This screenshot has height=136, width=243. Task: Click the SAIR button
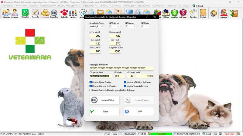pyautogui.click(x=139, y=112)
